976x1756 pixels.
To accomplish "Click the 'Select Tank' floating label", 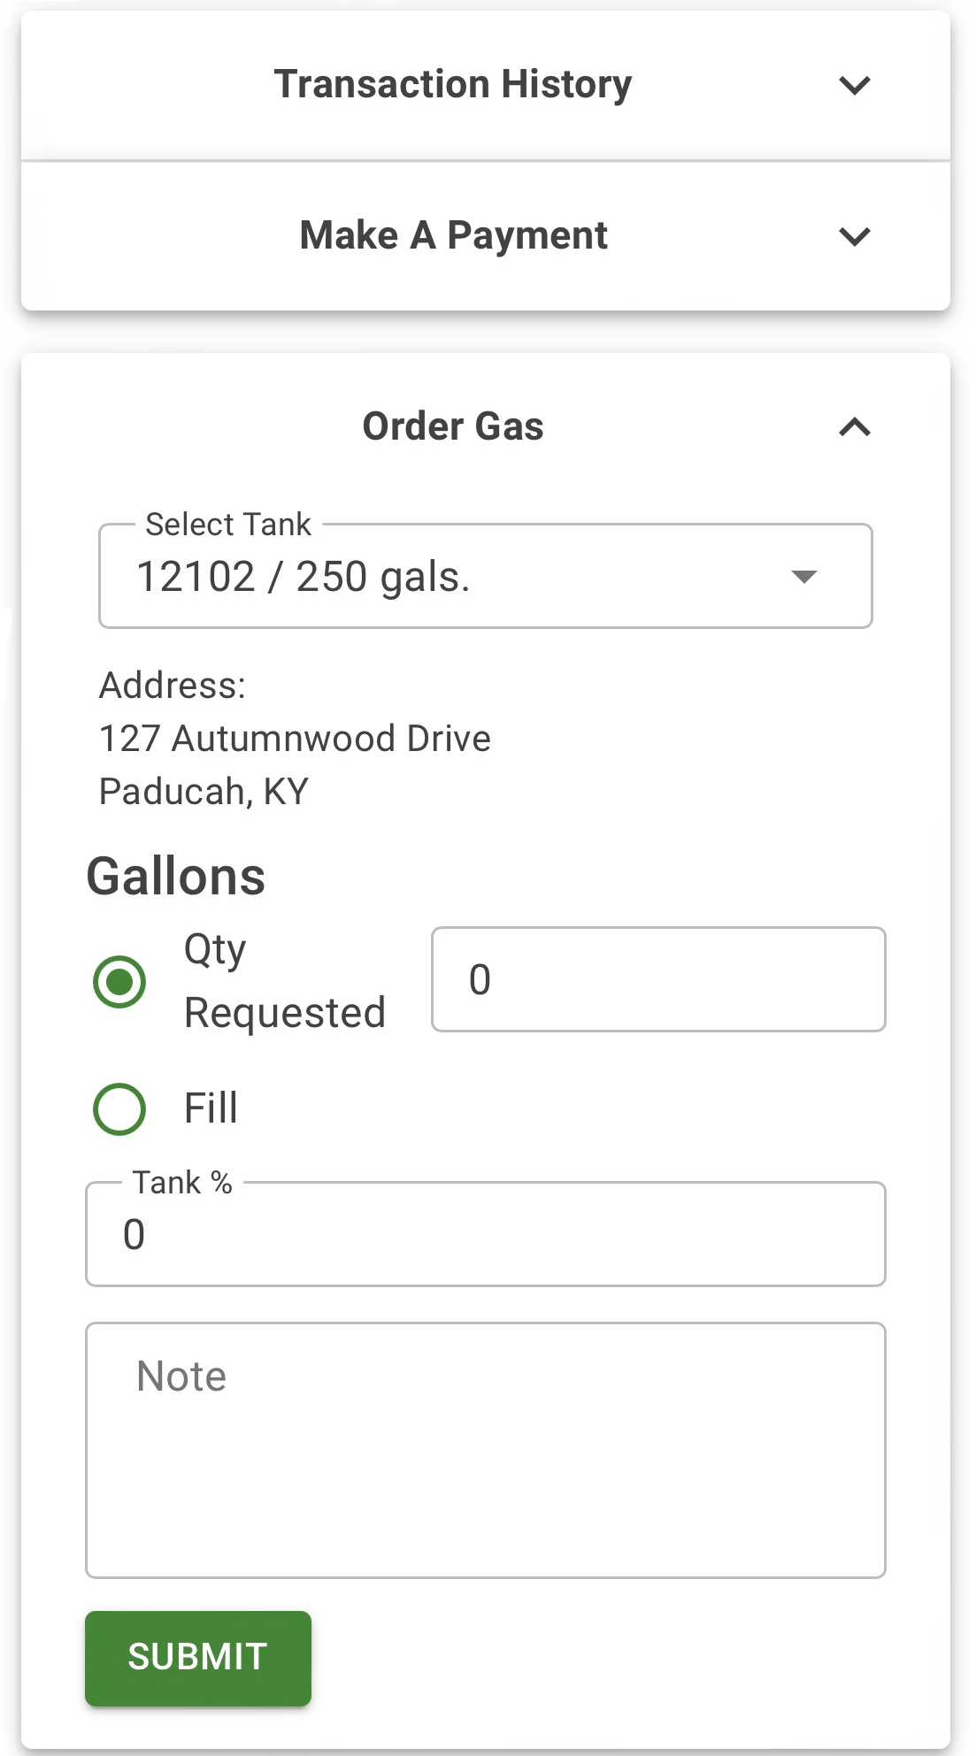I will coord(228,525).
